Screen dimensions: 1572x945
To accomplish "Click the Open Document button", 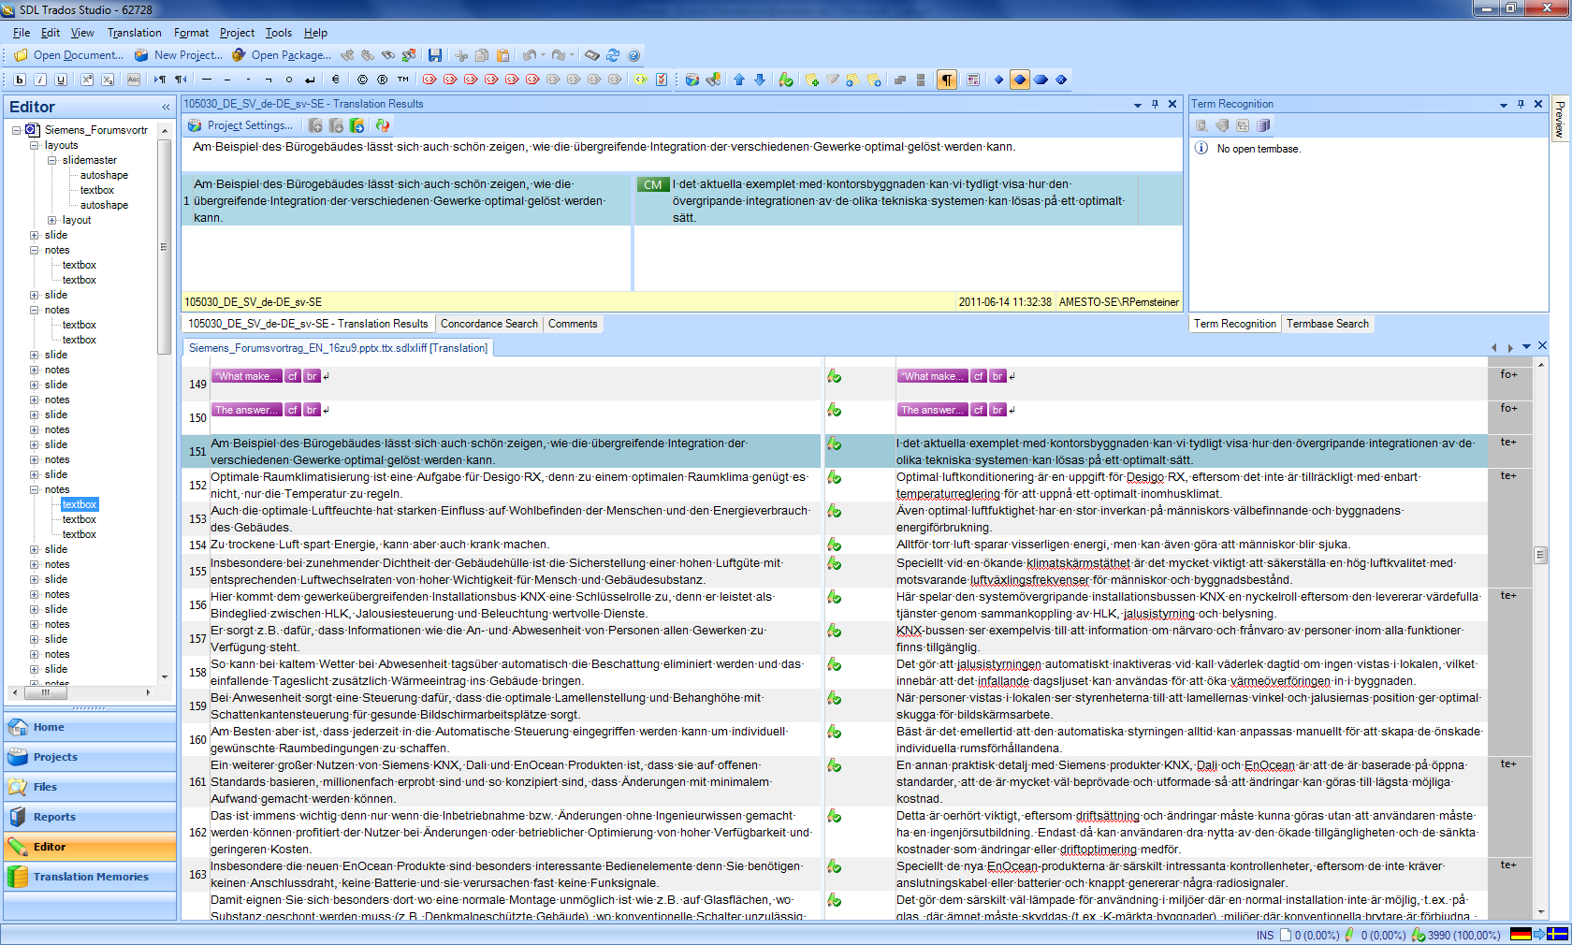I will 68,55.
